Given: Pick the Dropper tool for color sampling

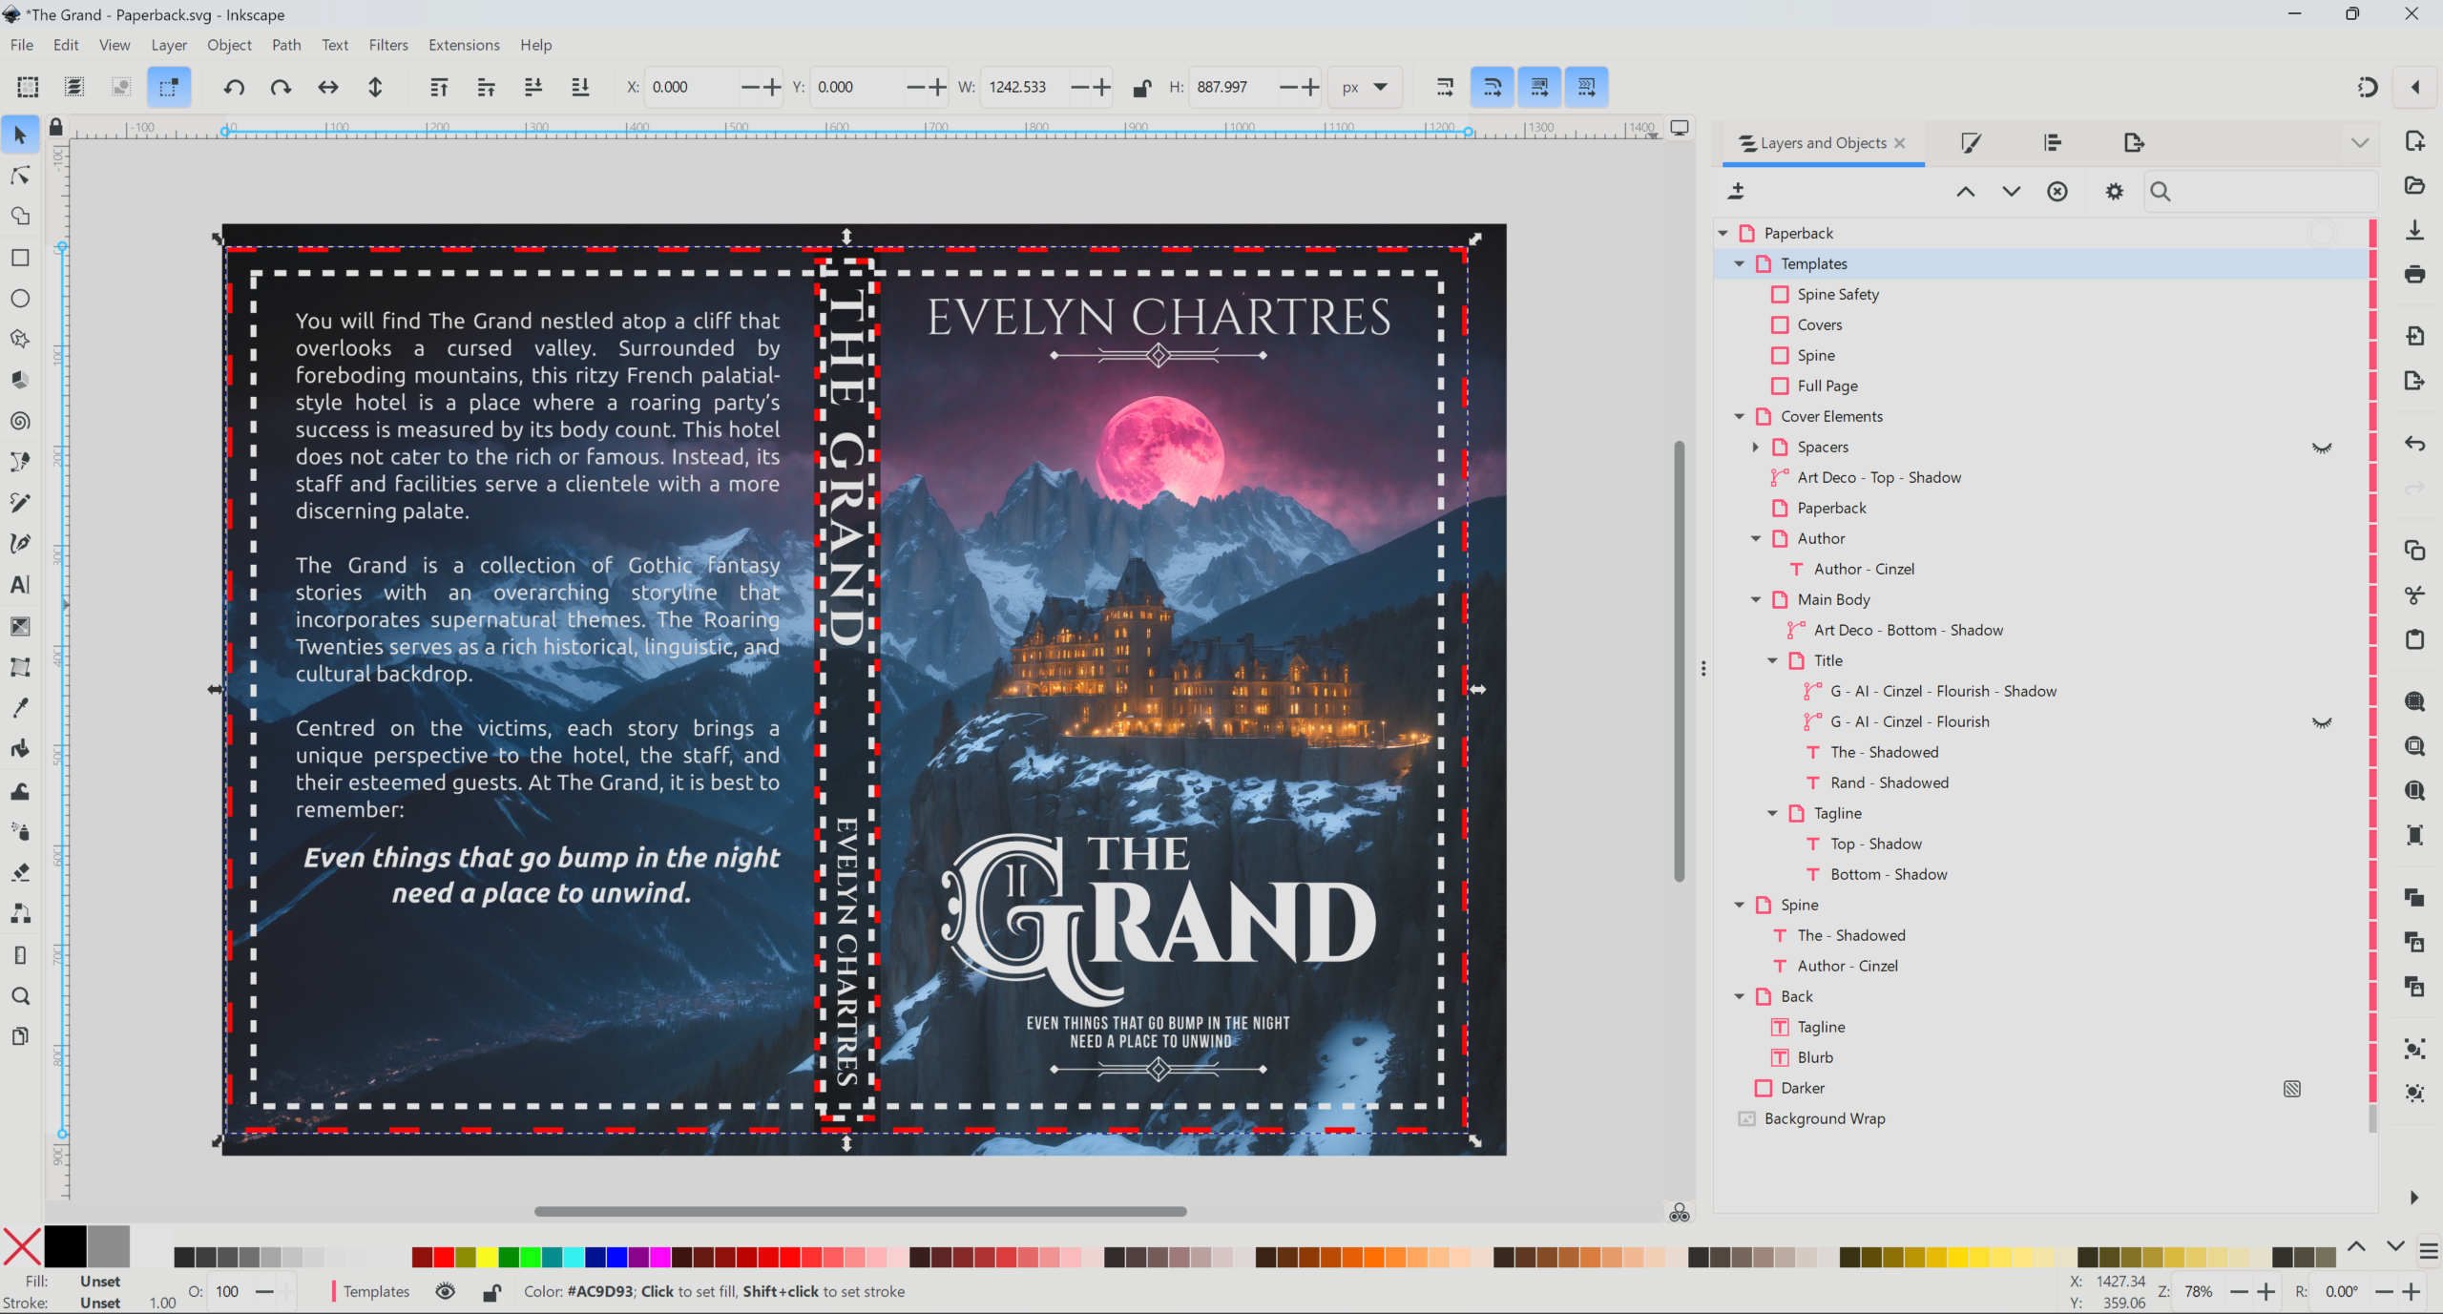Looking at the screenshot, I should 20,707.
